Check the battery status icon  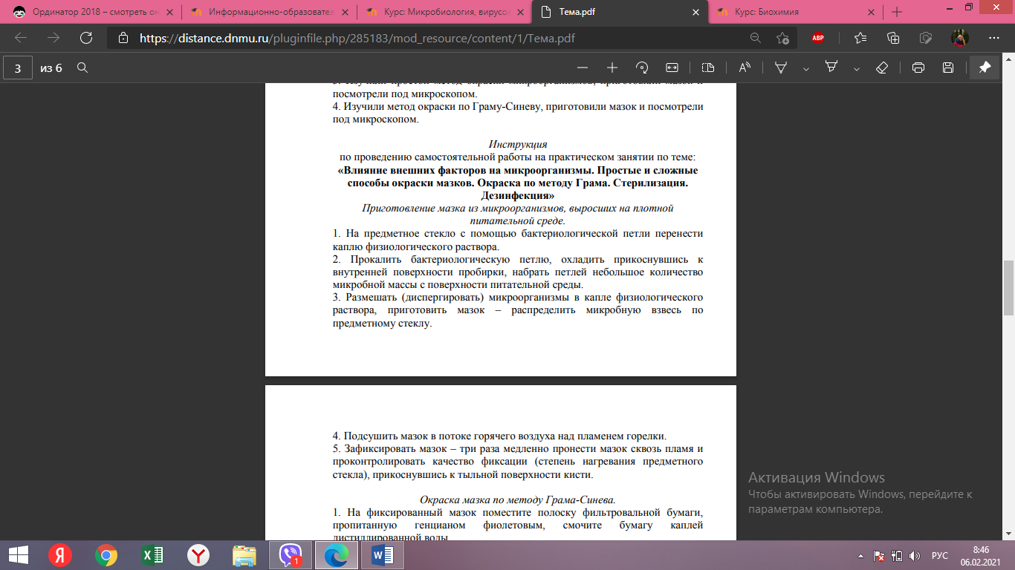pyautogui.click(x=897, y=555)
